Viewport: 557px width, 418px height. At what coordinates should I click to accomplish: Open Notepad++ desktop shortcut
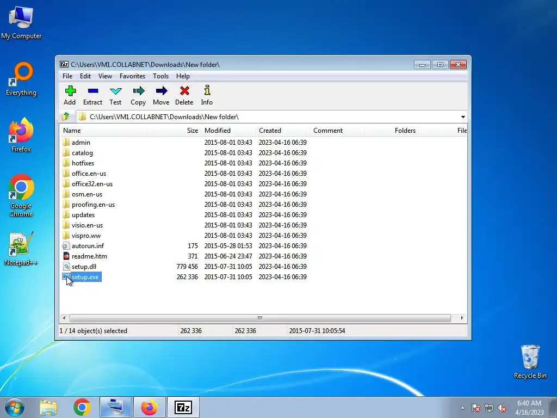click(21, 249)
